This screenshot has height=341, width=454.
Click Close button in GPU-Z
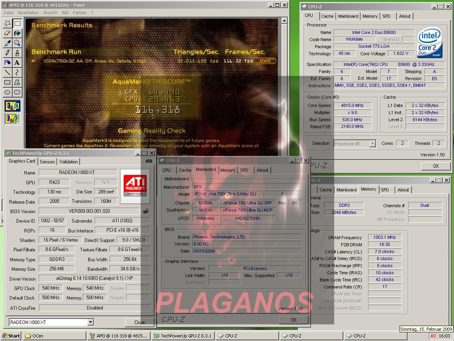[139, 322]
